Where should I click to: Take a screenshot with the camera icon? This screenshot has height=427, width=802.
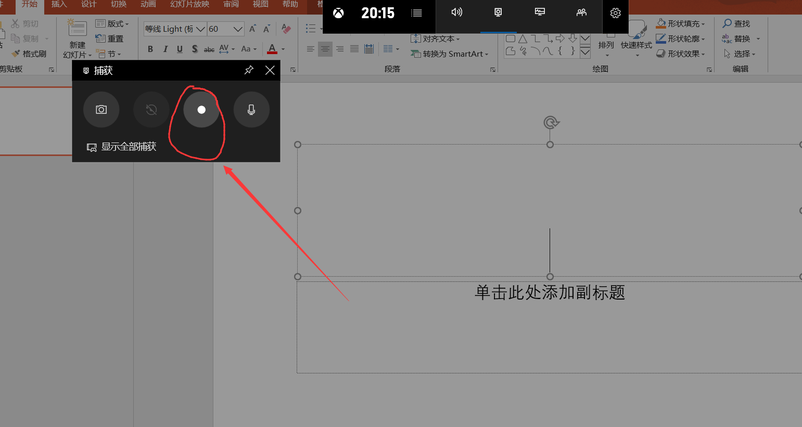101,110
